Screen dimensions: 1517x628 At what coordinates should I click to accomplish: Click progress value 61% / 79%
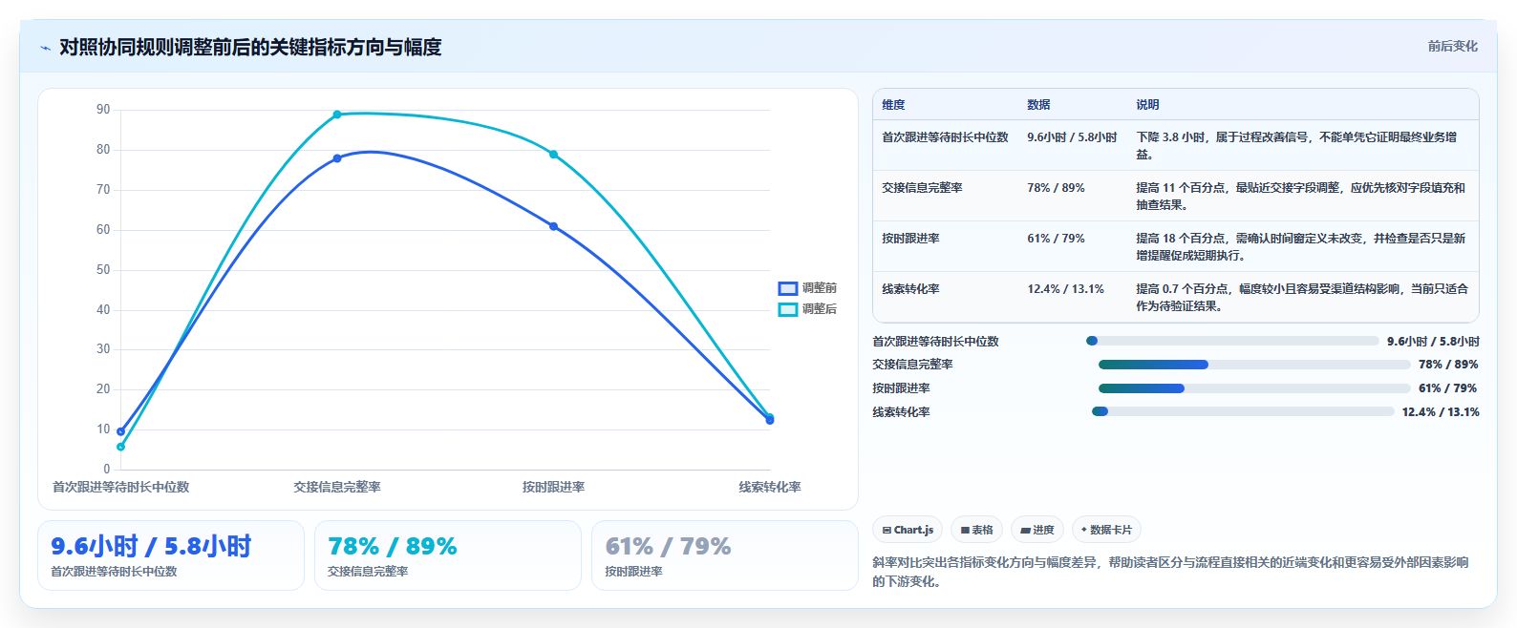1447,388
